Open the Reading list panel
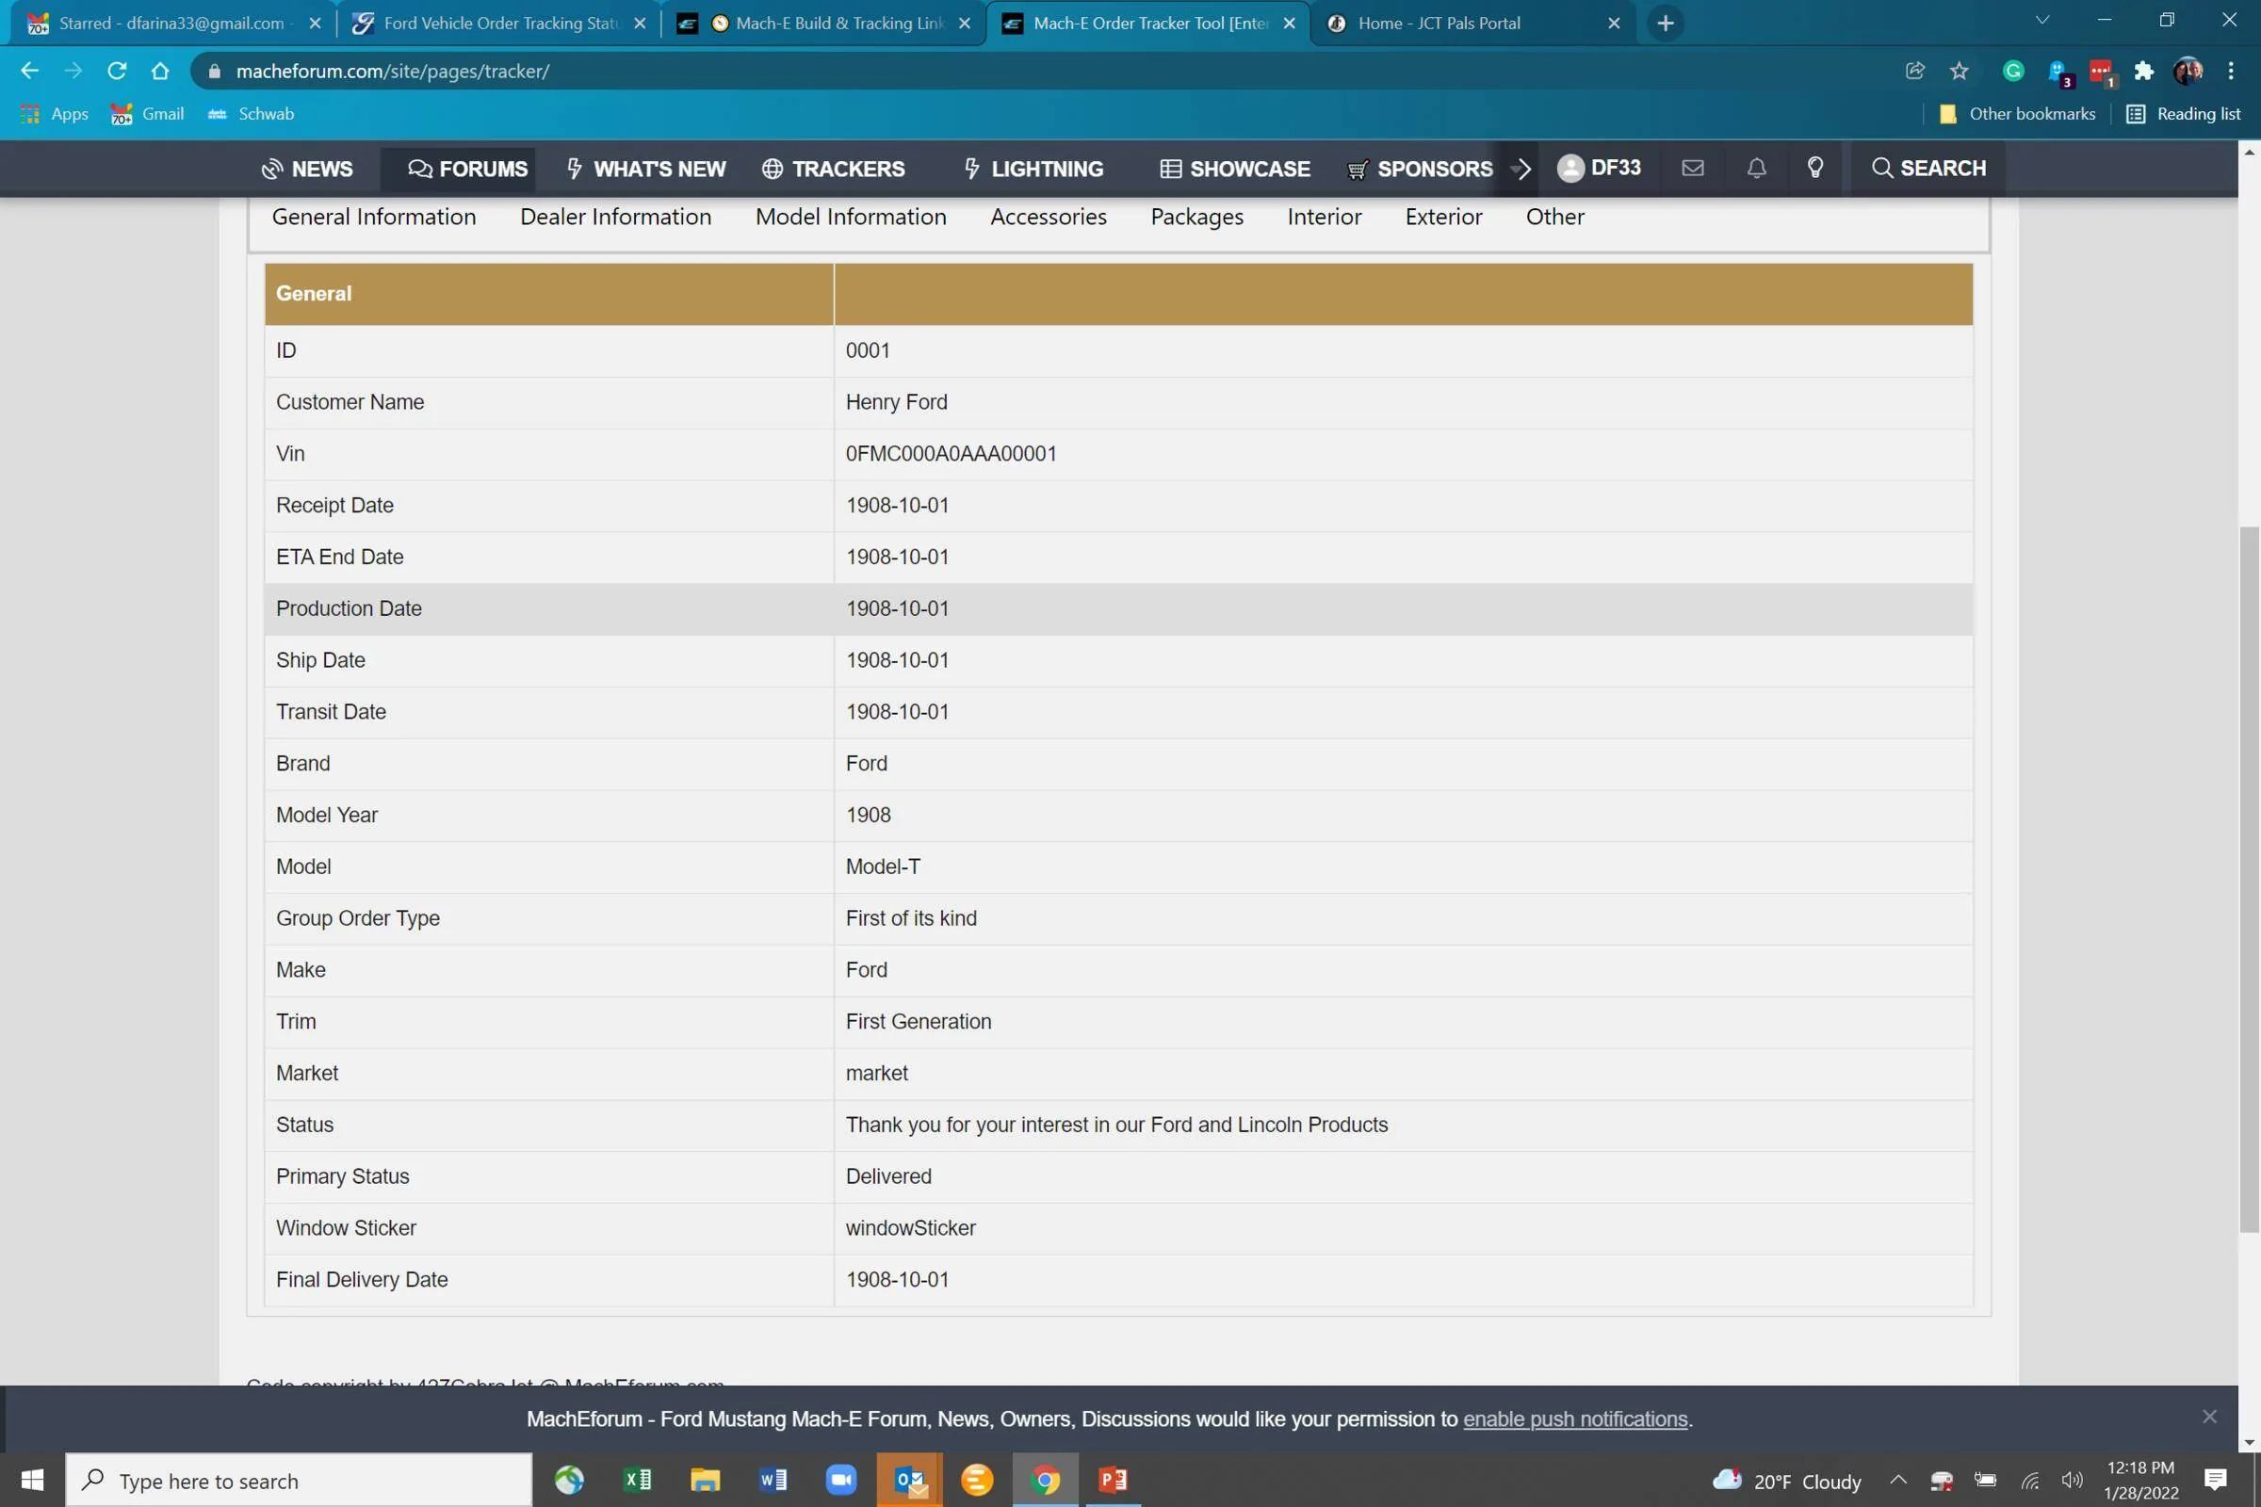2261x1507 pixels. [2183, 114]
